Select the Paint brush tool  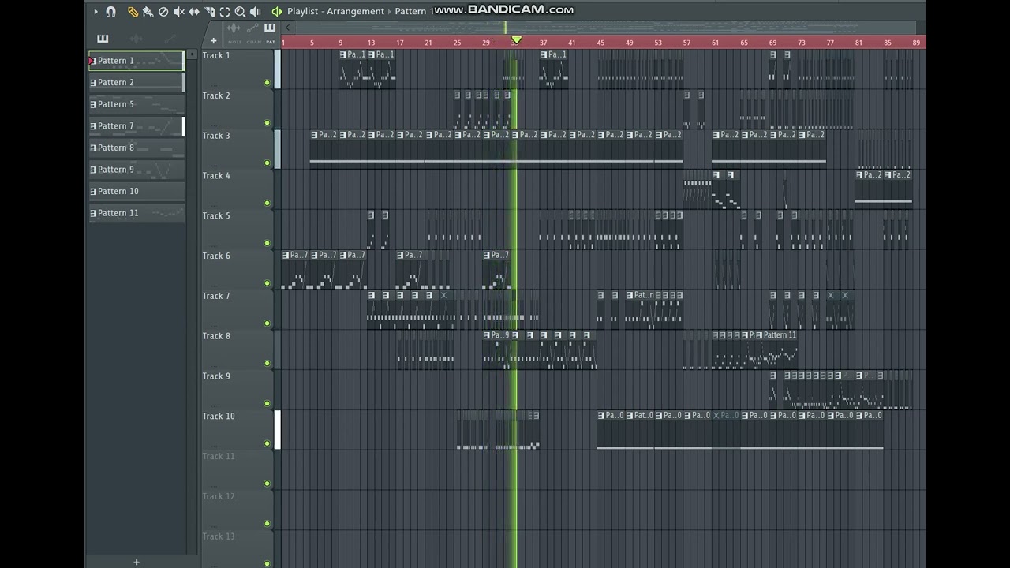pyautogui.click(x=148, y=12)
